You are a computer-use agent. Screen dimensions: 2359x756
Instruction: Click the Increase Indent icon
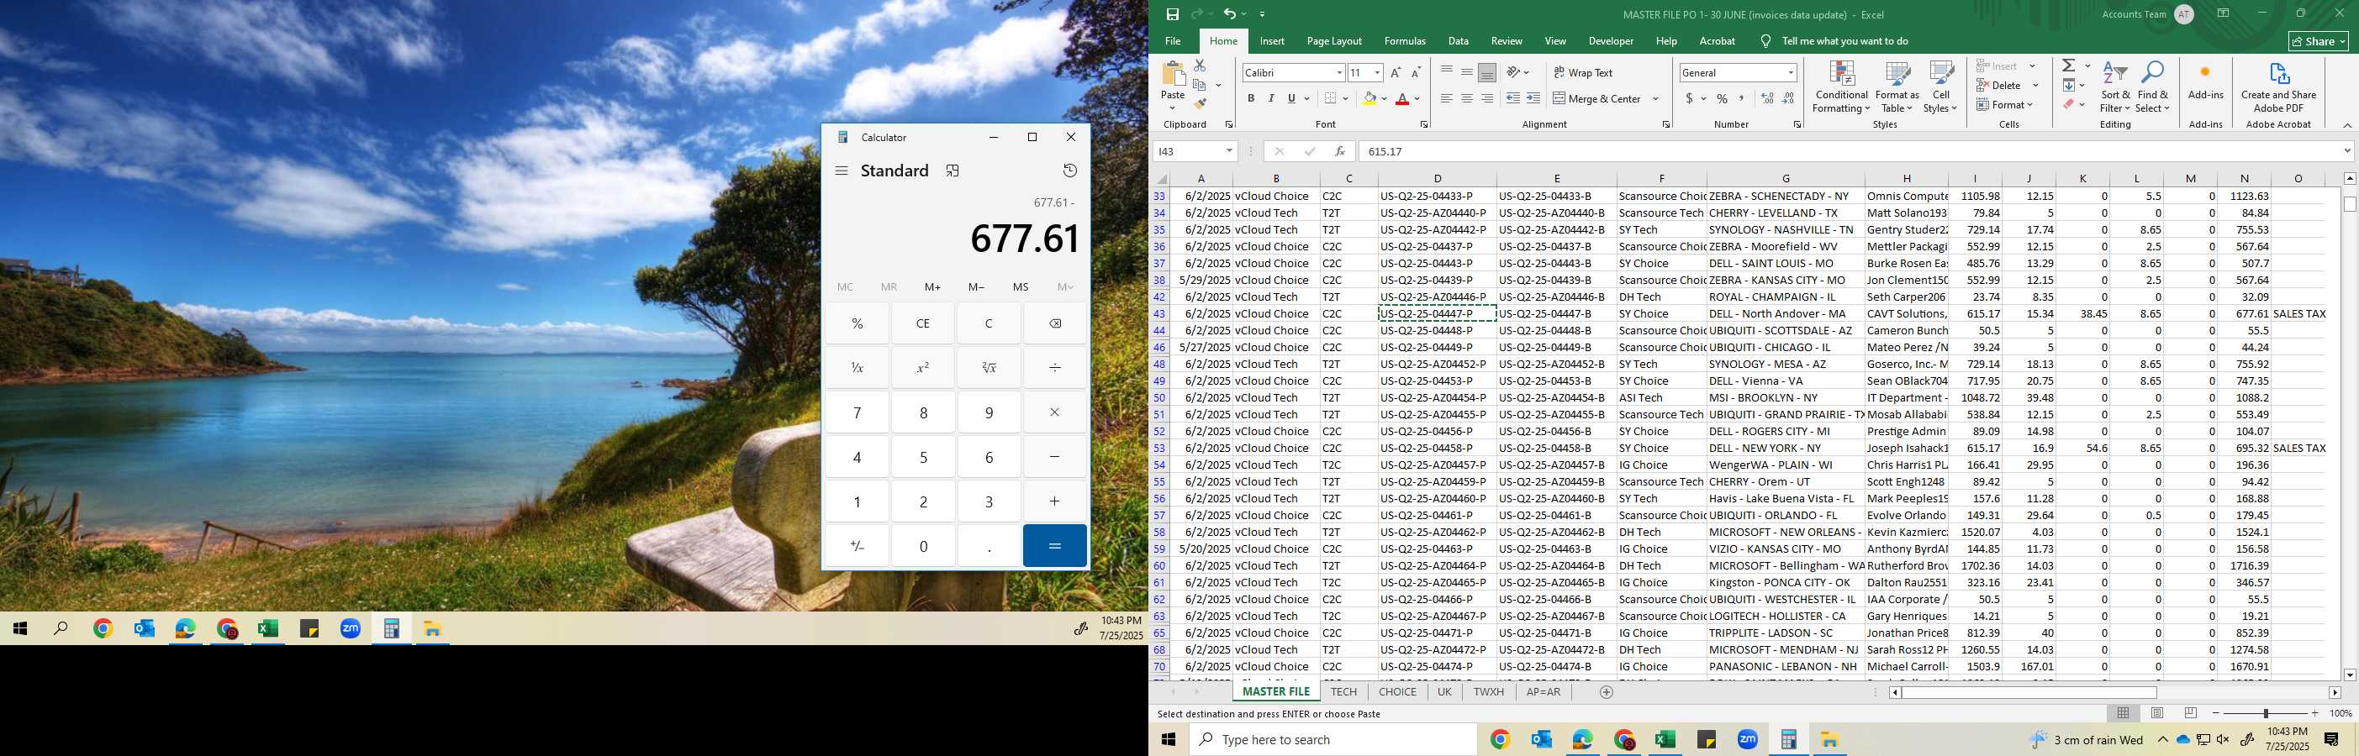pyautogui.click(x=1533, y=98)
